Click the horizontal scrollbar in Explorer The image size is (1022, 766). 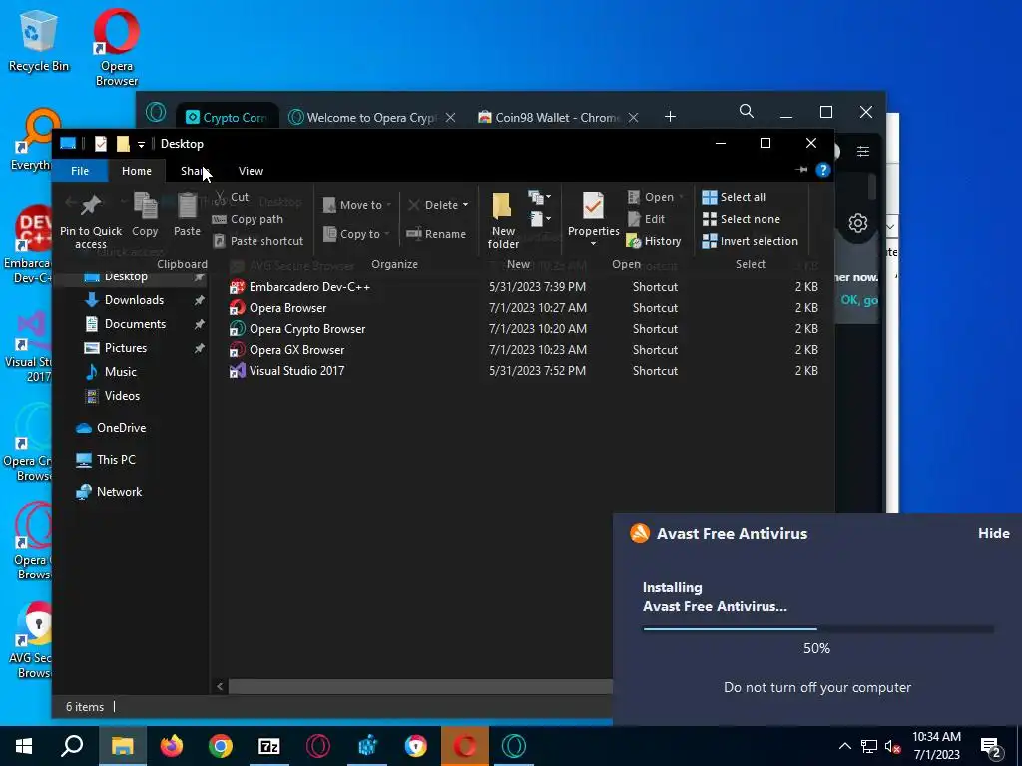pos(420,686)
